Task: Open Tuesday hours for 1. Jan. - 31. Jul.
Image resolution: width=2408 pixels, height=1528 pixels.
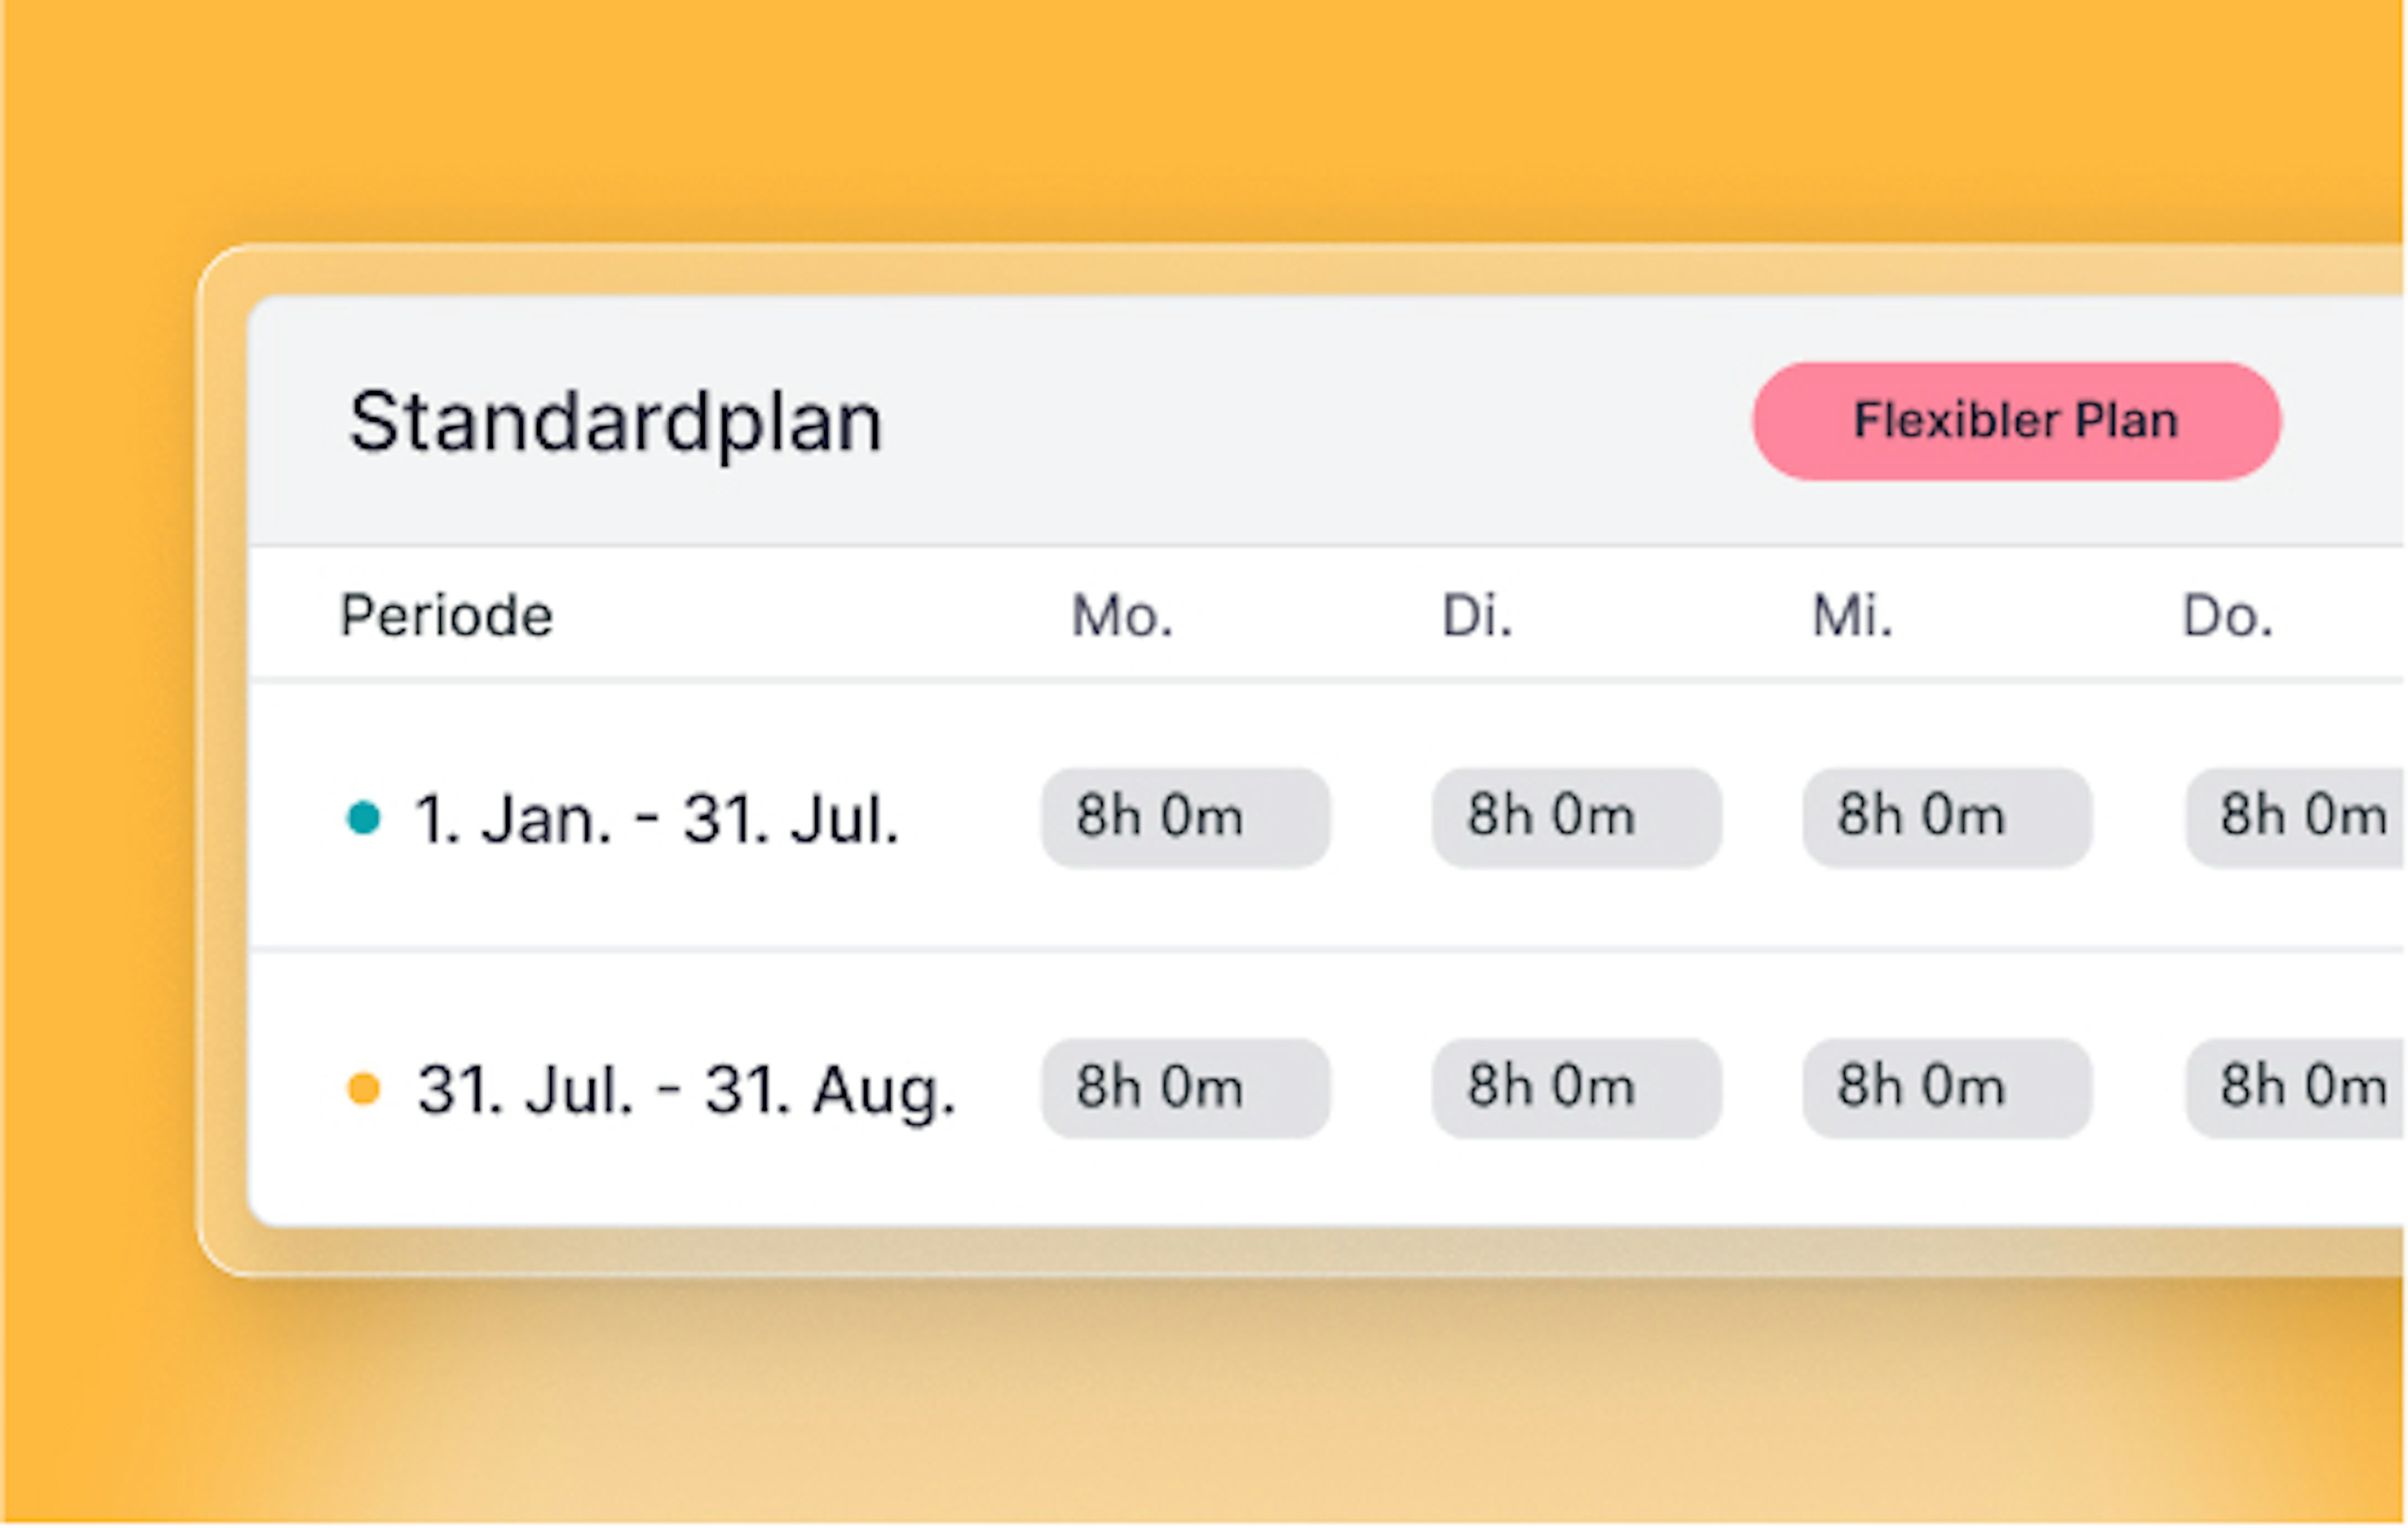Action: pyautogui.click(x=1576, y=817)
